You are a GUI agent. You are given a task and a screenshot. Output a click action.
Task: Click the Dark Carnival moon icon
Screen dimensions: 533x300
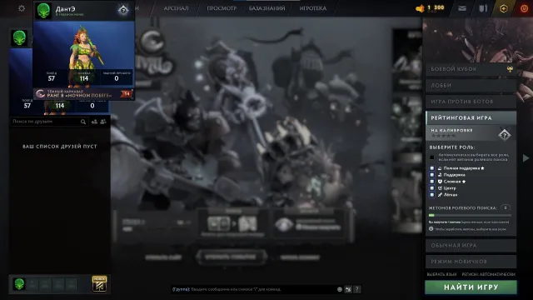tap(40, 93)
